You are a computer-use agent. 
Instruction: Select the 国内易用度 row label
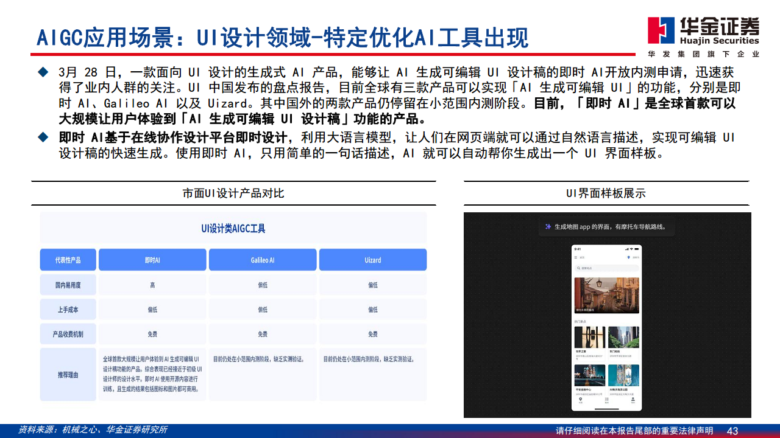[x=68, y=285]
